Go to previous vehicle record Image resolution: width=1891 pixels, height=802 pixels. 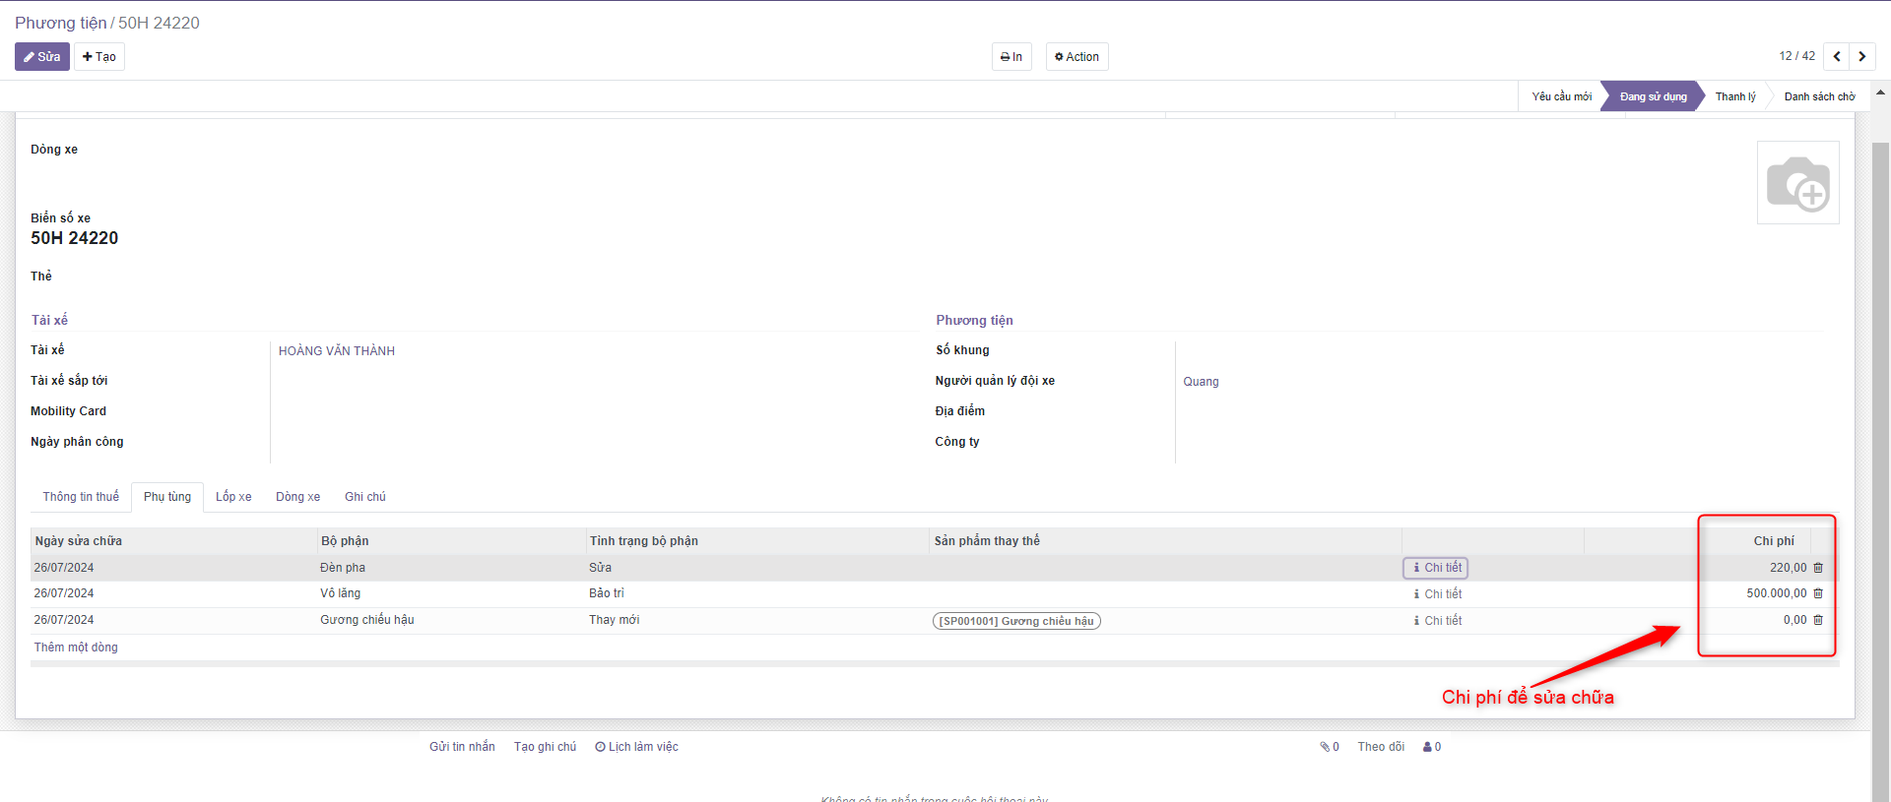click(x=1837, y=57)
